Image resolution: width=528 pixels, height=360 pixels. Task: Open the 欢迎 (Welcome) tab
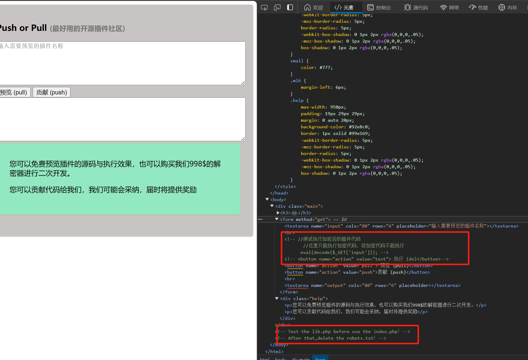pyautogui.click(x=314, y=7)
